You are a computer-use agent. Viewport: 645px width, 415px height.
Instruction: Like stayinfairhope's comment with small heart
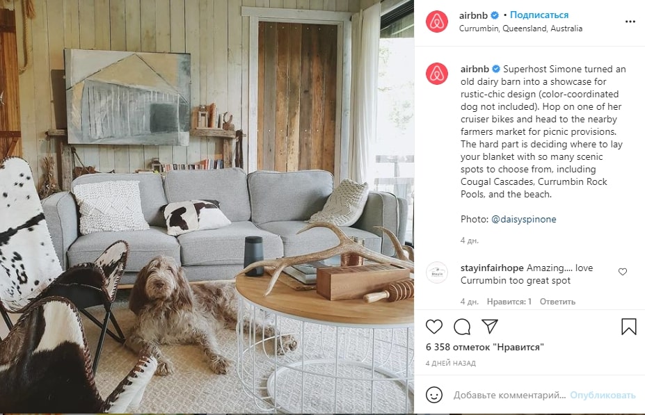pyautogui.click(x=623, y=272)
